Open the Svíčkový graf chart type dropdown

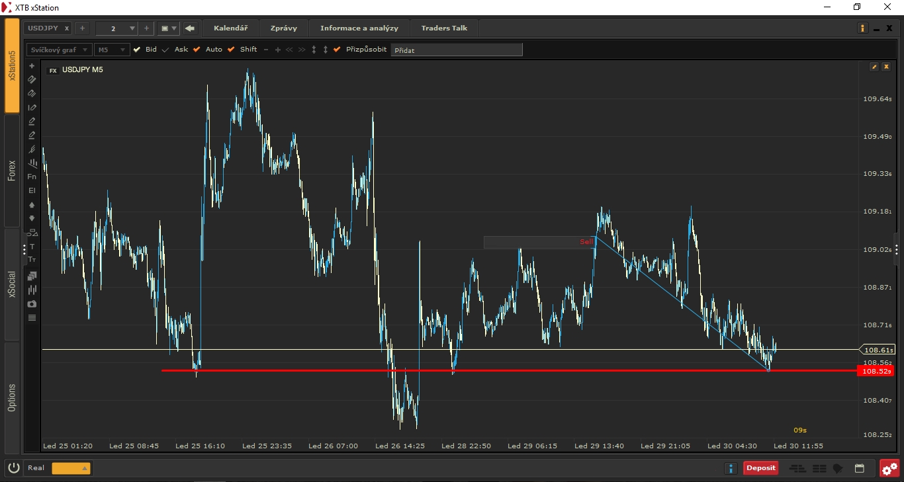click(59, 50)
